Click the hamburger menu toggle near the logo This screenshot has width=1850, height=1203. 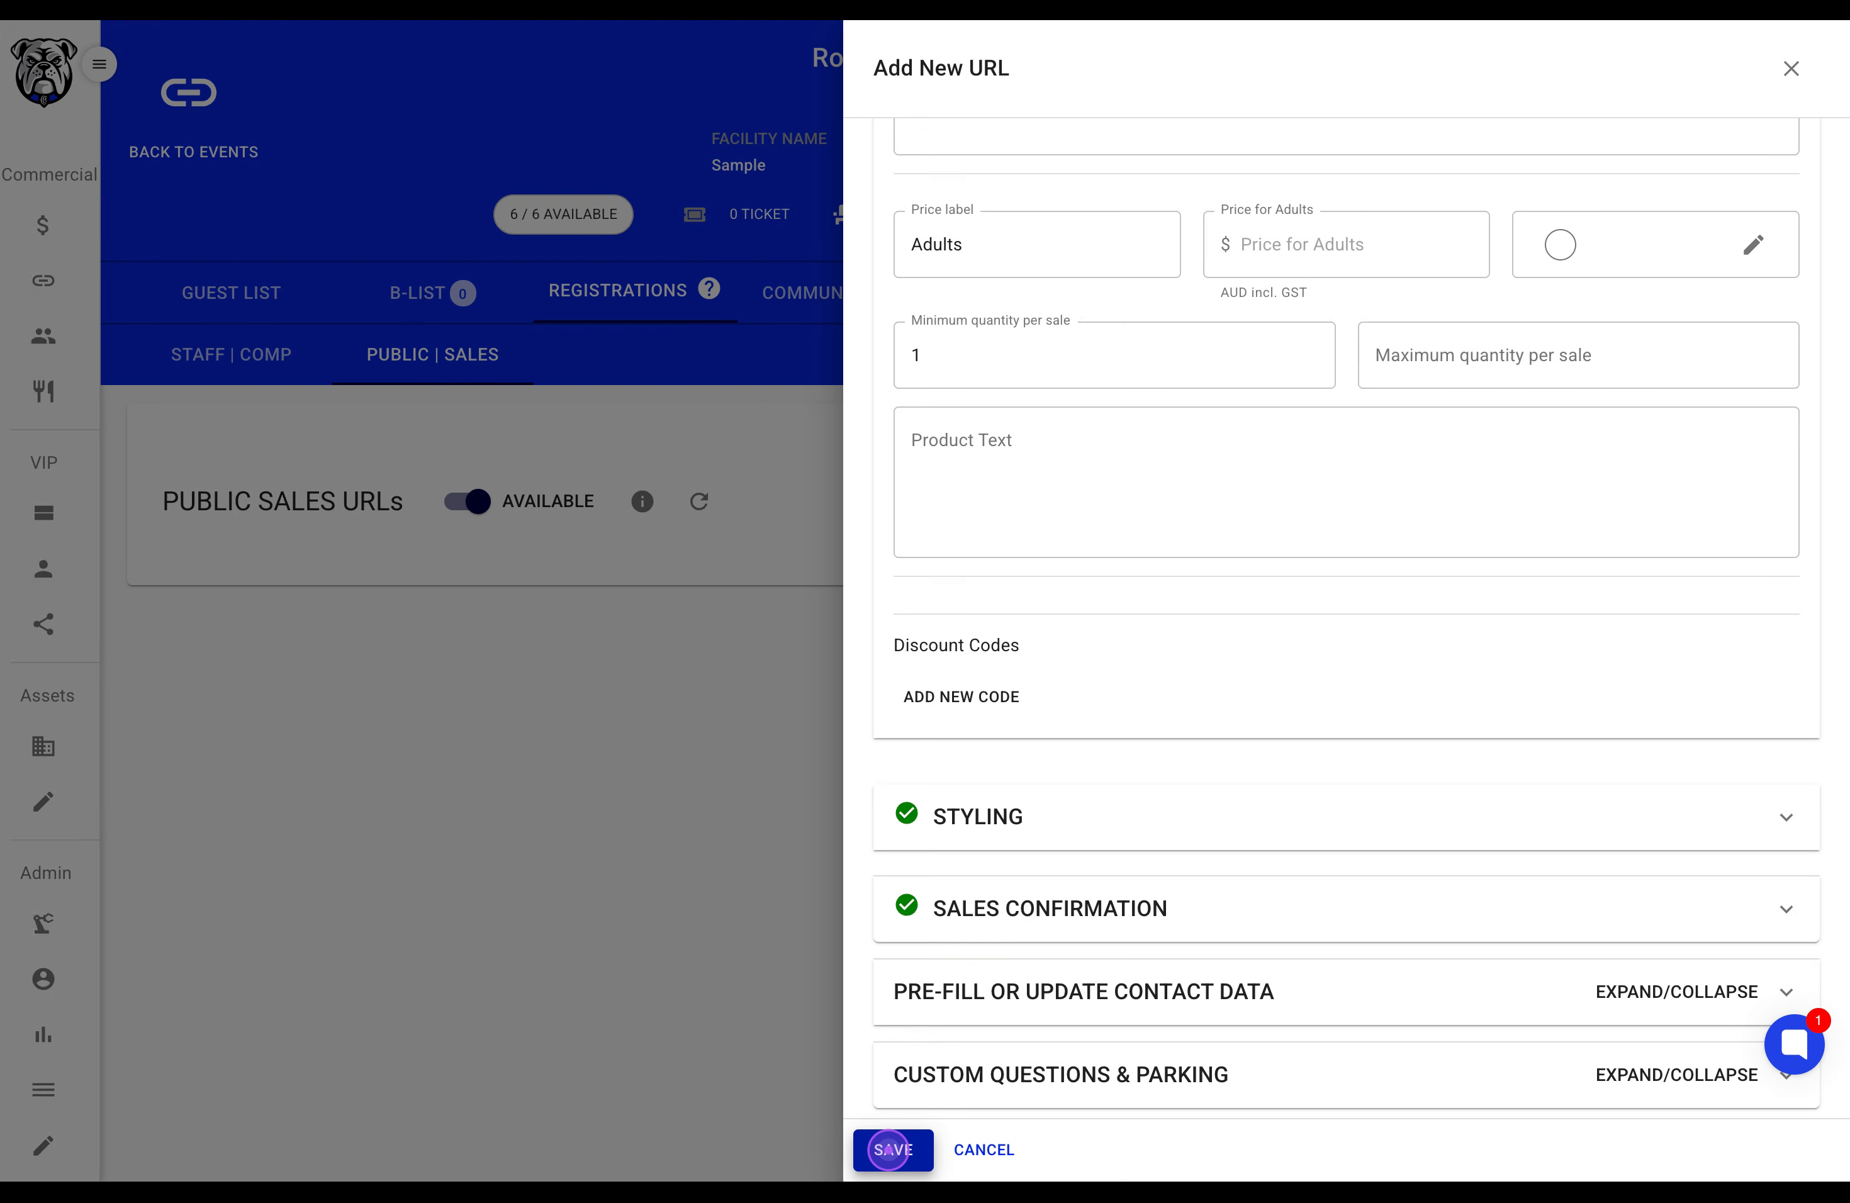tap(99, 65)
